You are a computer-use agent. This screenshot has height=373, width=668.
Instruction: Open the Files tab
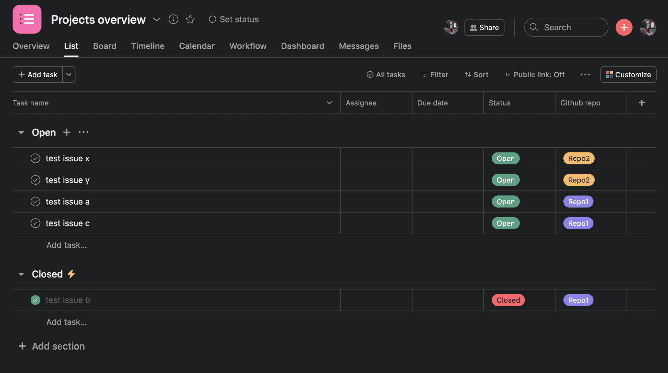[x=402, y=46]
